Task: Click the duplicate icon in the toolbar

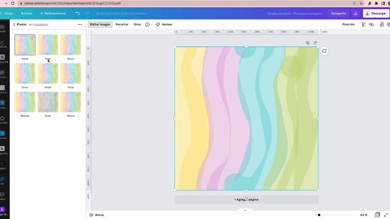Action: (388, 24)
